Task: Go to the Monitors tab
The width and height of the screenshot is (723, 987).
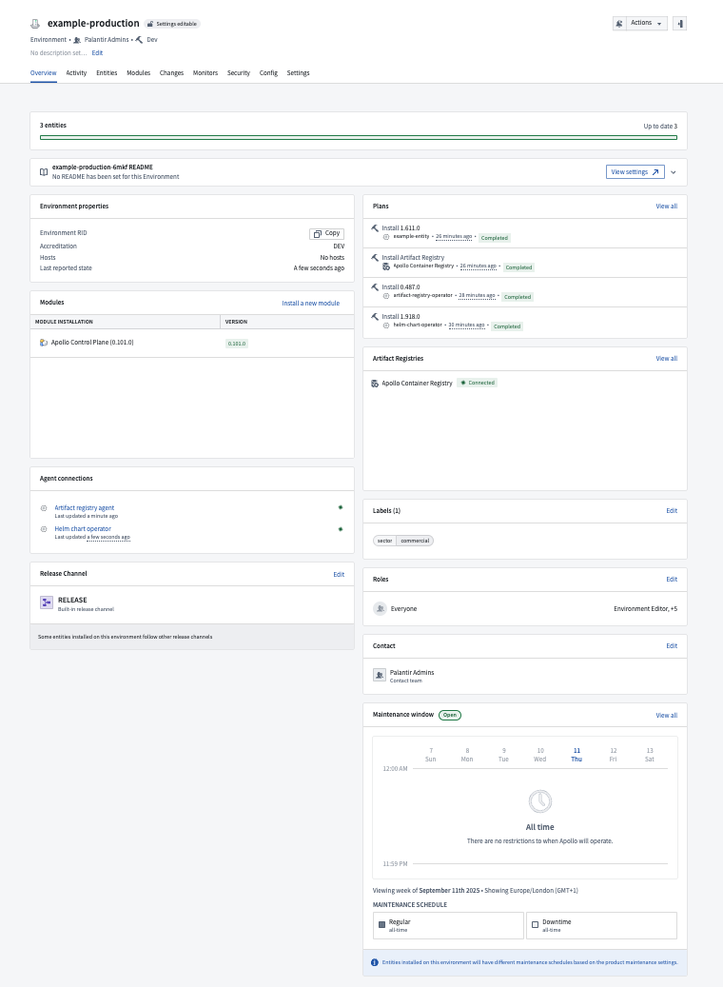Action: coord(205,73)
